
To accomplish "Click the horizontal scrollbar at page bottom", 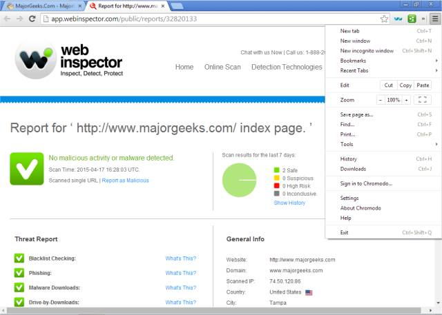I will tap(214, 310).
